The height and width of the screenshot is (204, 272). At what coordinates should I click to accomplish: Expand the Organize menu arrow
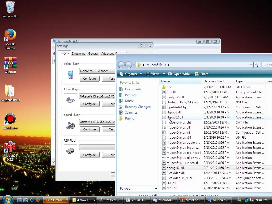[x=141, y=74]
